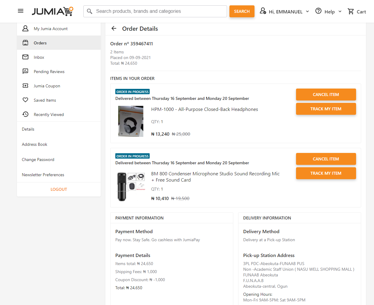
Task: Select Orders in the sidebar
Action: click(59, 43)
